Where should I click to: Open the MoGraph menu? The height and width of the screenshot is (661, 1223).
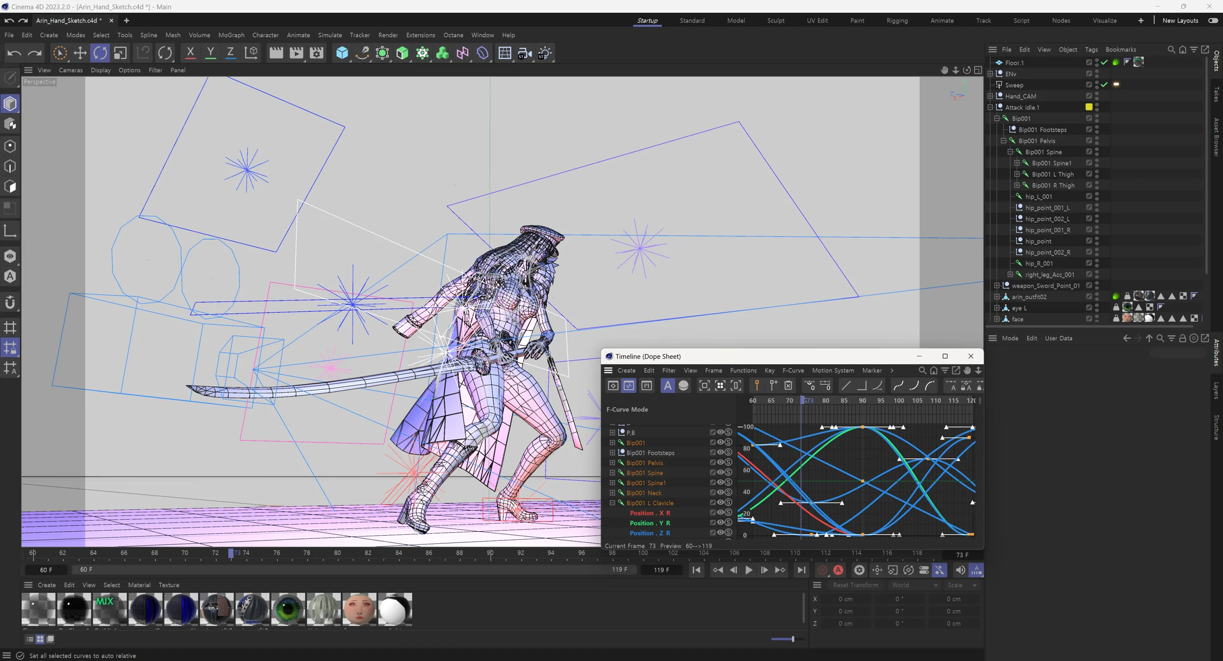[231, 35]
